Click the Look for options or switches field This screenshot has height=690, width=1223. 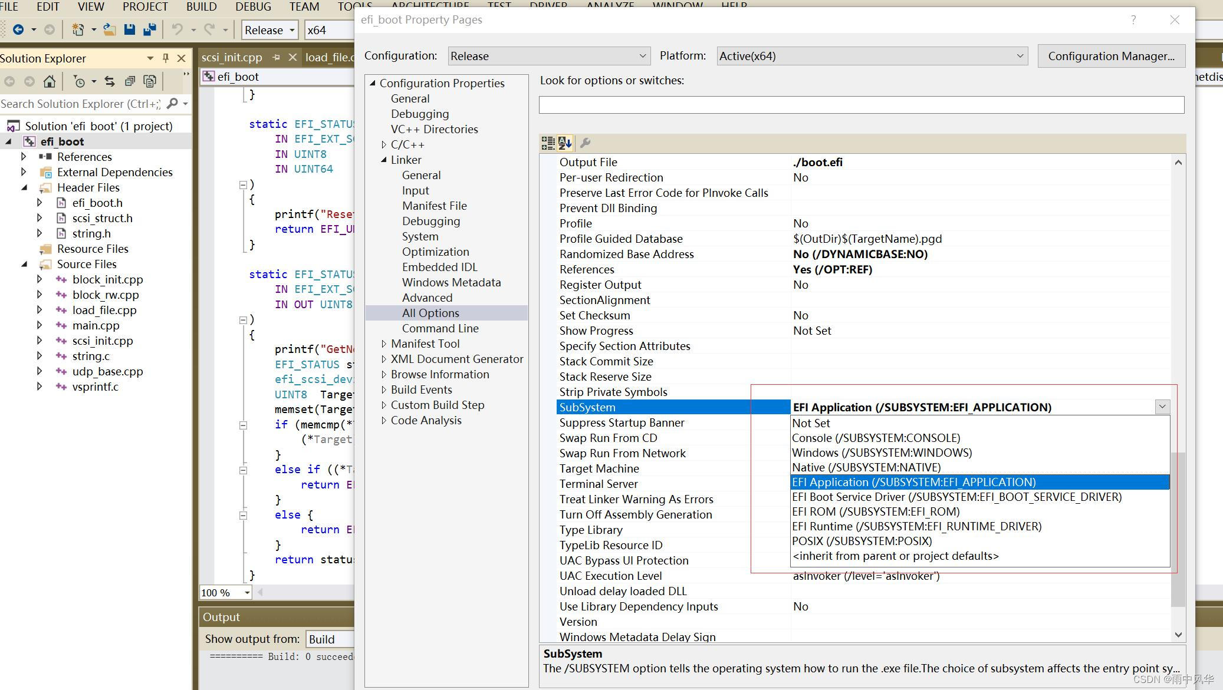point(861,105)
